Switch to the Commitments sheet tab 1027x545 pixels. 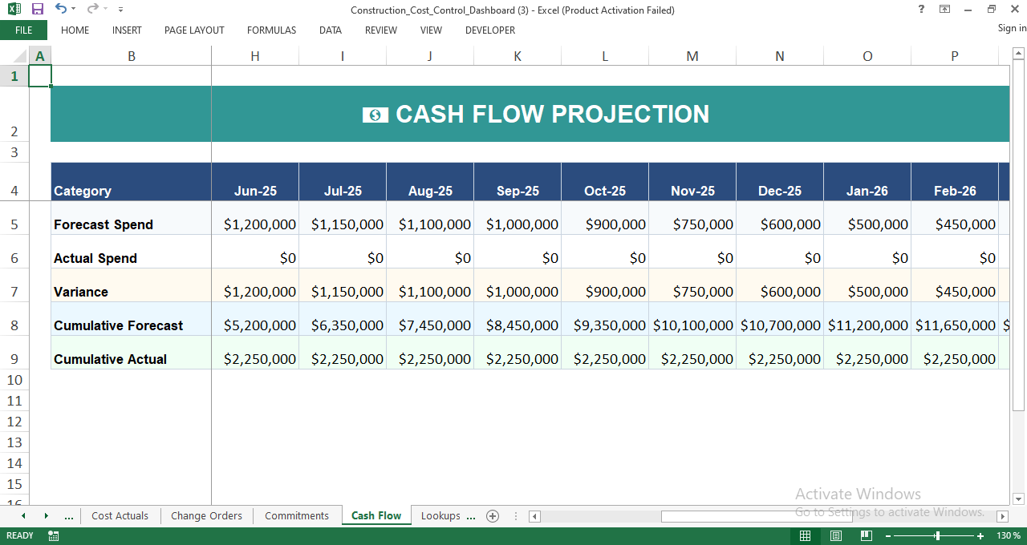(297, 515)
